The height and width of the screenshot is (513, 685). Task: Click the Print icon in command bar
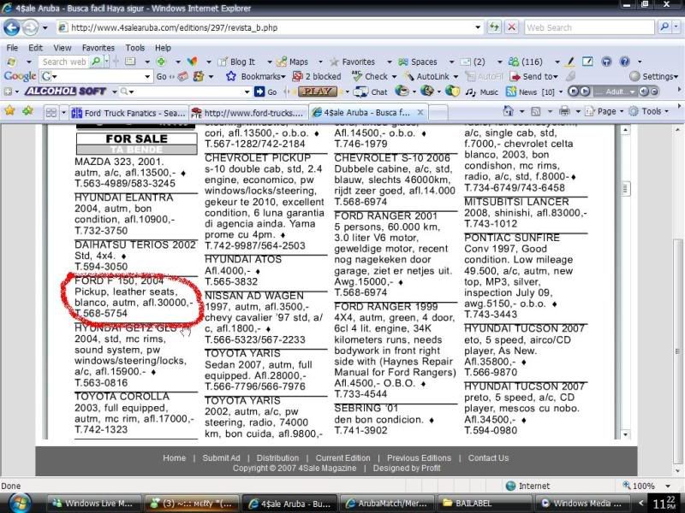point(564,111)
